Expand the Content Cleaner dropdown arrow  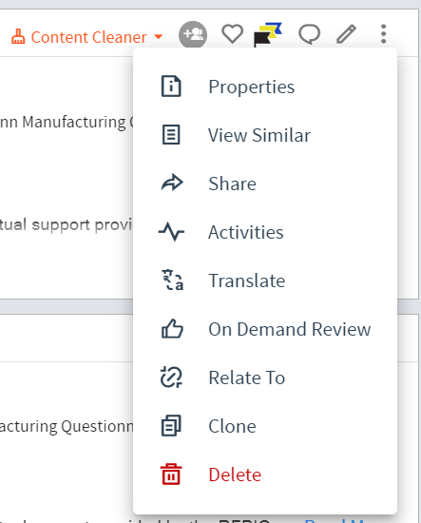tap(159, 36)
